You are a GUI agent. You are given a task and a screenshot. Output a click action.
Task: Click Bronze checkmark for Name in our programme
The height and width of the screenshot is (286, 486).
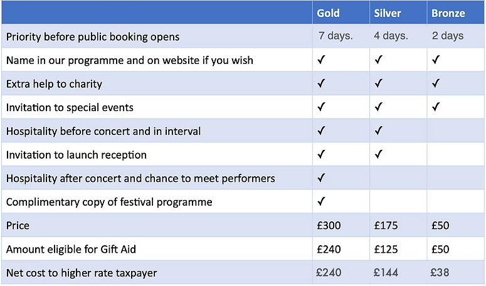coord(436,60)
